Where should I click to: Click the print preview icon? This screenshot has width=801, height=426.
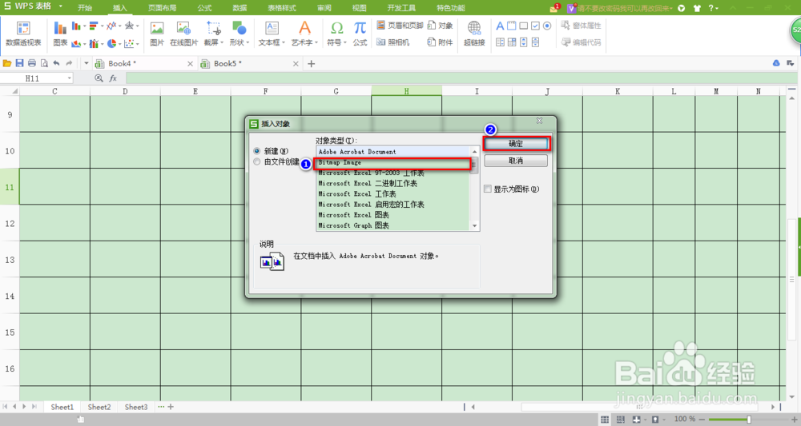(x=44, y=63)
